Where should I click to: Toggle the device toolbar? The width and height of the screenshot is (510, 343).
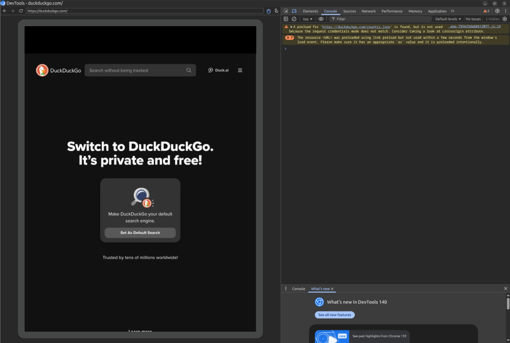pyautogui.click(x=294, y=10)
